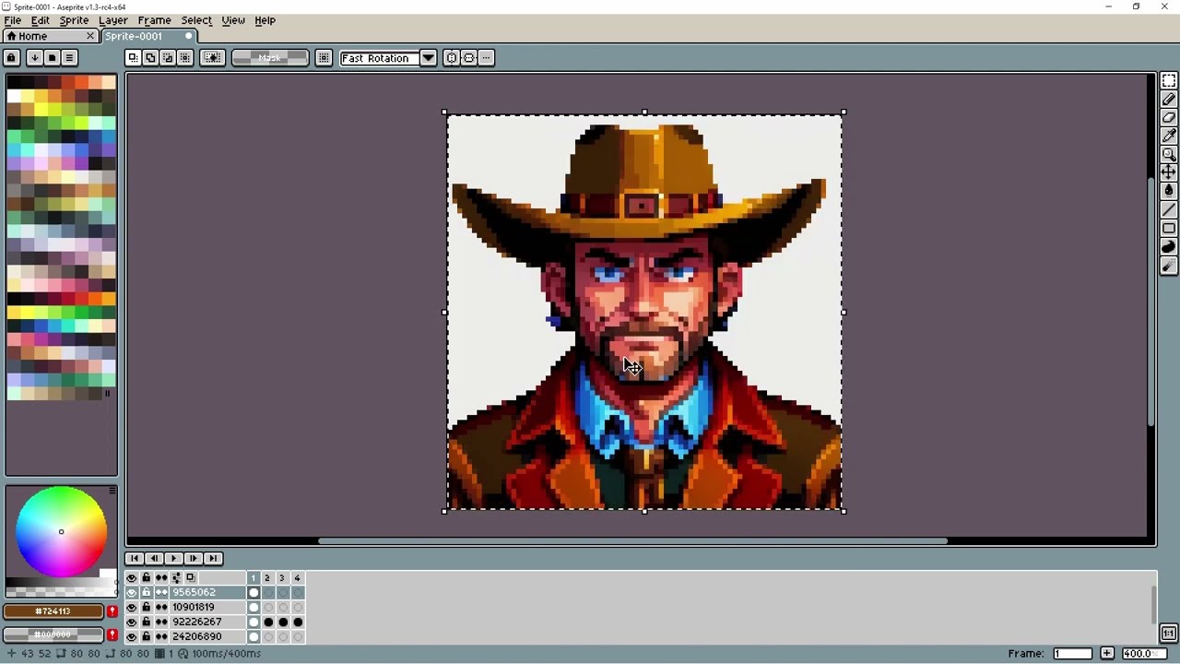
Task: Click the second transform option icon
Action: pos(469,58)
